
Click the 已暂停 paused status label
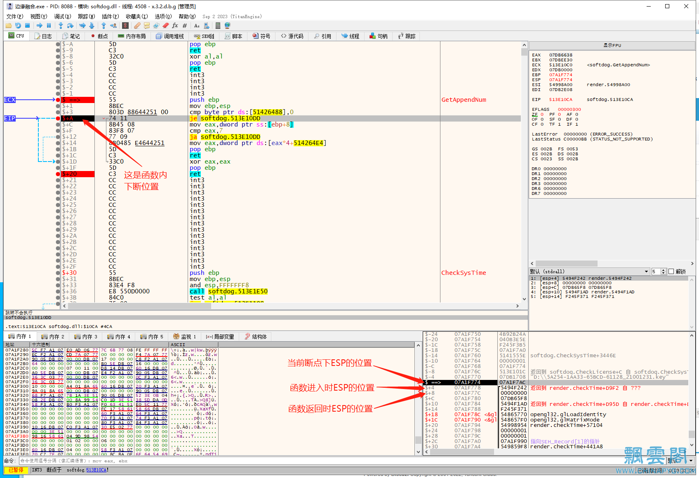[x=16, y=470]
